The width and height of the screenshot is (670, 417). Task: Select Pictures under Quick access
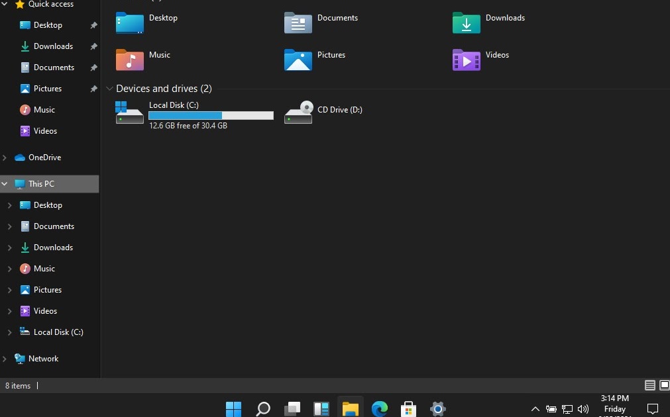[x=48, y=88]
